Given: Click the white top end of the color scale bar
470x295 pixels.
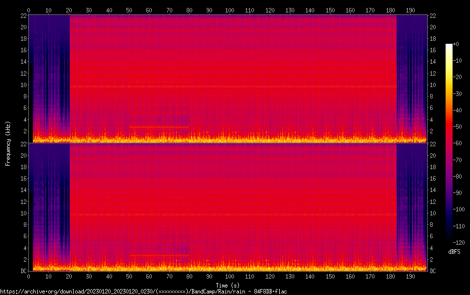Looking at the screenshot, I should click(449, 46).
